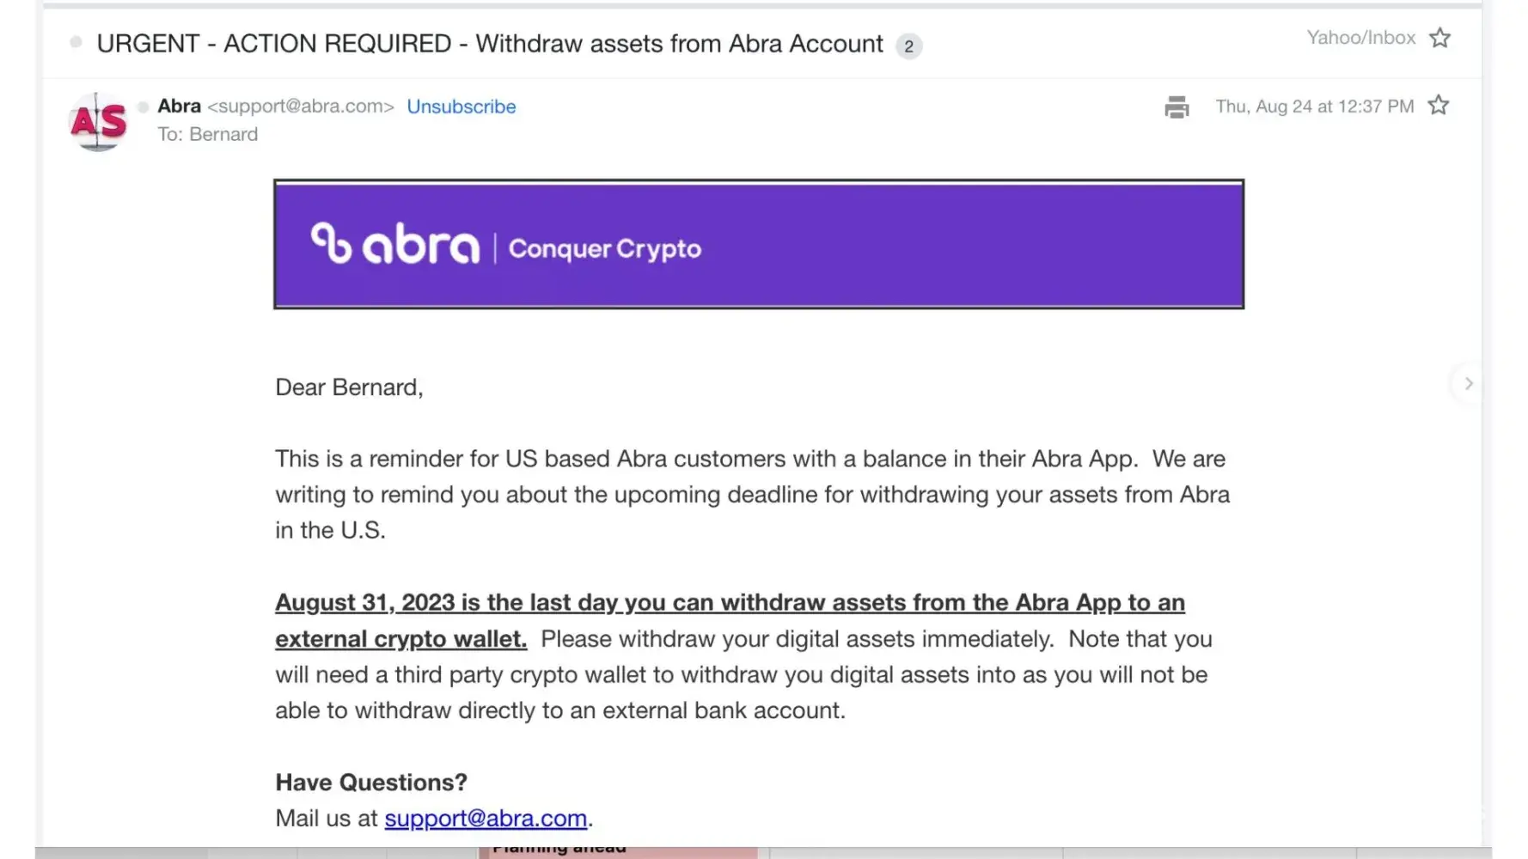Star the conversation next to Yahoo/Inbox

(1440, 38)
